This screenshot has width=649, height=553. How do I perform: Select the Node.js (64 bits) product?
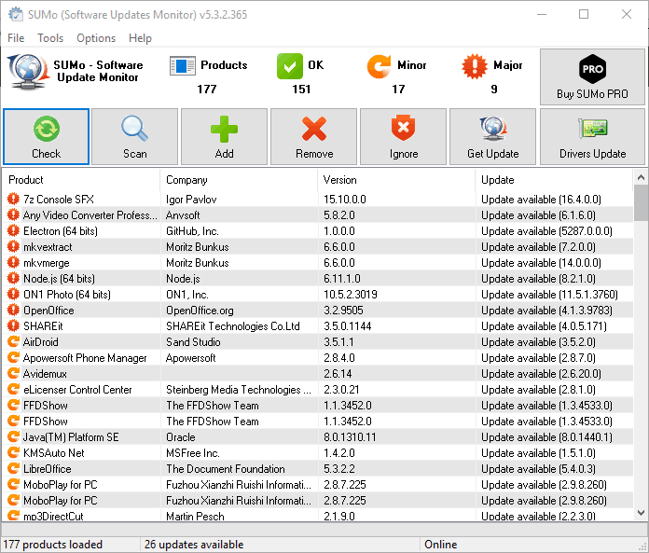[318, 278]
